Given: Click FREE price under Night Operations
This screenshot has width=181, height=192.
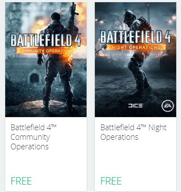Looking at the screenshot, I should point(111,181).
